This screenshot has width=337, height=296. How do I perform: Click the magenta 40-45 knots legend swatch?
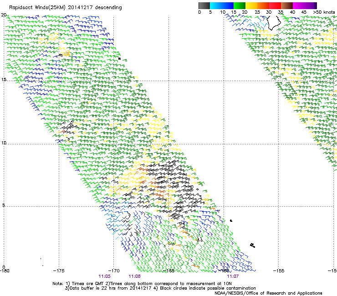[x=299, y=5]
